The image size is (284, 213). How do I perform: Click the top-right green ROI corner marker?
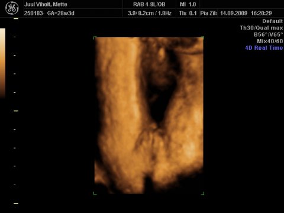[203, 37]
